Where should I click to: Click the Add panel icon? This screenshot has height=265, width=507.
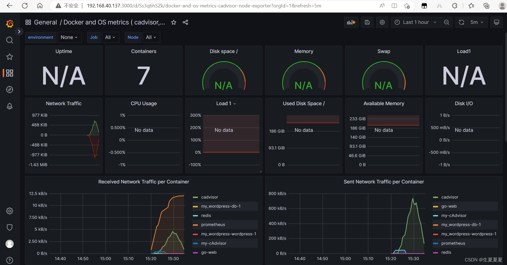(x=351, y=22)
